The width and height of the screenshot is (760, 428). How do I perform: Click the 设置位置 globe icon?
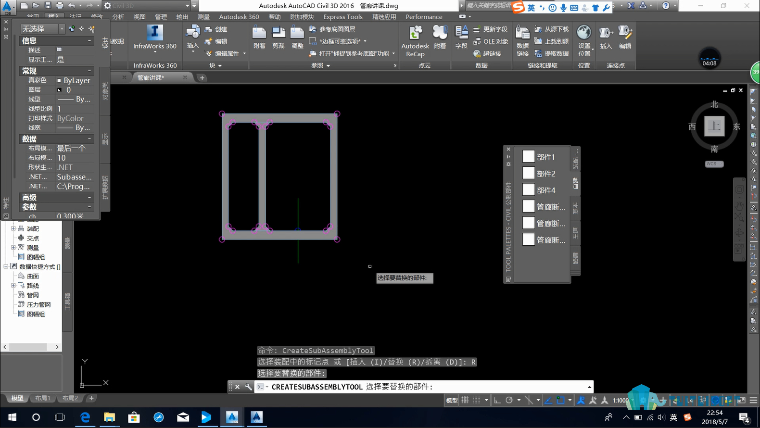pyautogui.click(x=584, y=33)
